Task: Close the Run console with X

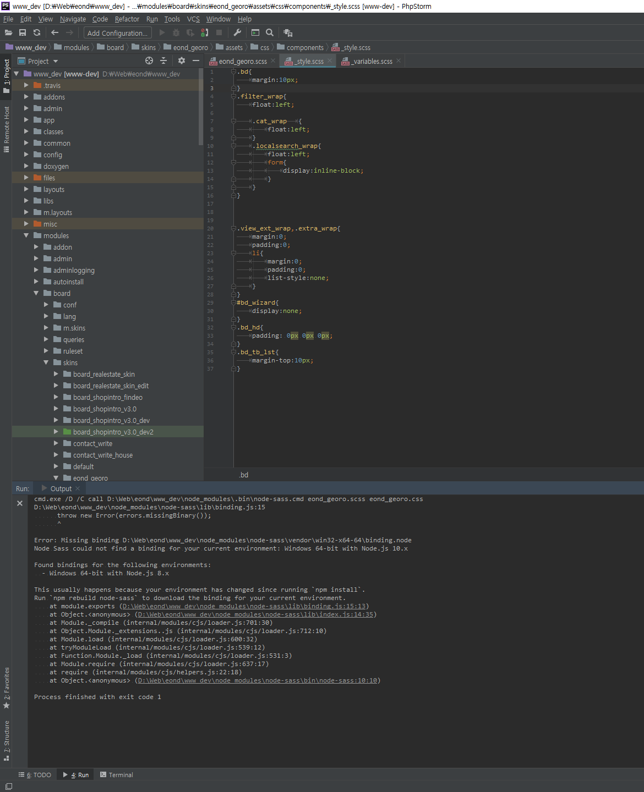Action: point(20,503)
